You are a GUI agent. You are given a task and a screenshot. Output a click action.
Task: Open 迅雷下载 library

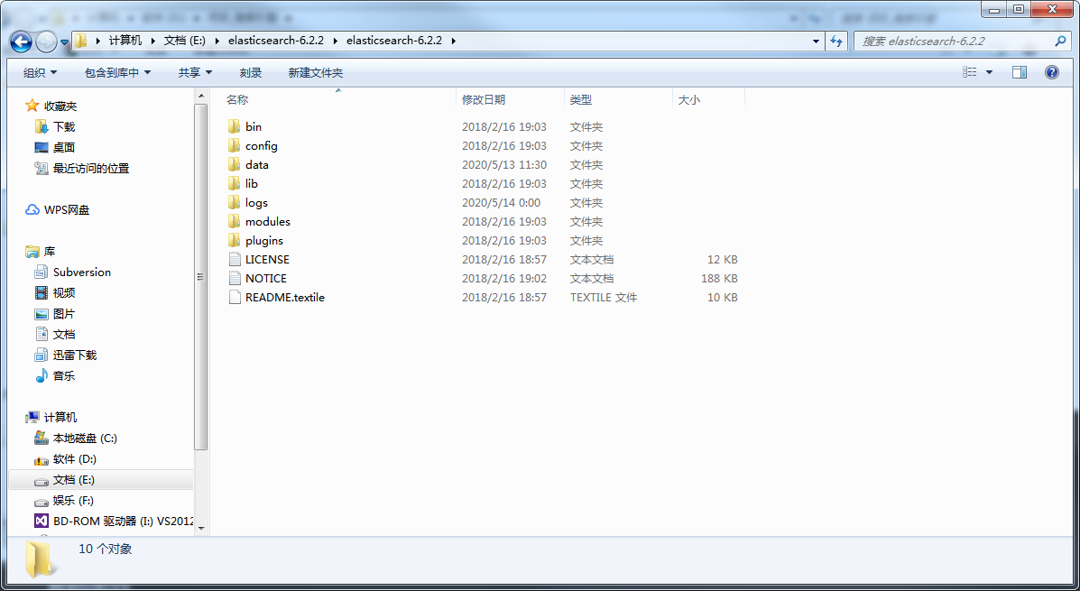(74, 355)
